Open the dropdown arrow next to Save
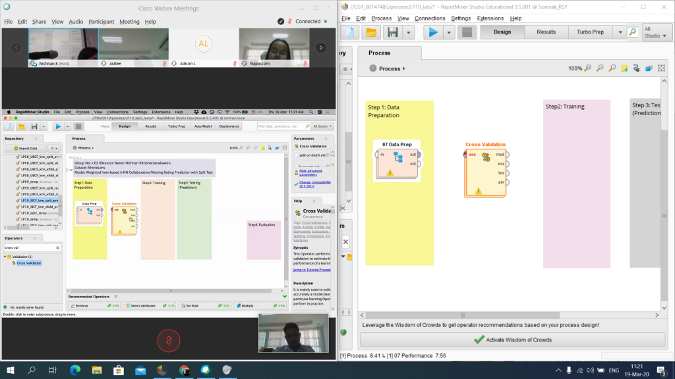Image resolution: width=675 pixels, height=379 pixels. click(x=409, y=32)
